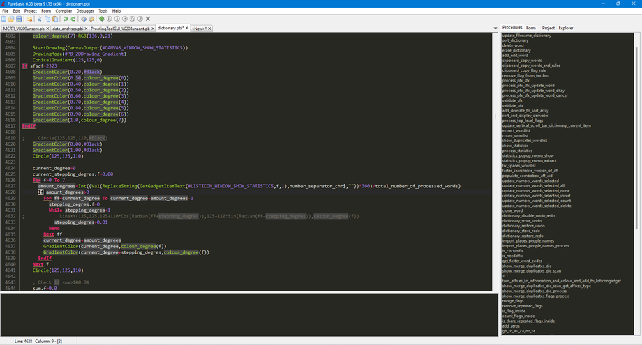Click the Save file floppy icon
This screenshot has width=642, height=345.
pyautogui.click(x=20, y=19)
